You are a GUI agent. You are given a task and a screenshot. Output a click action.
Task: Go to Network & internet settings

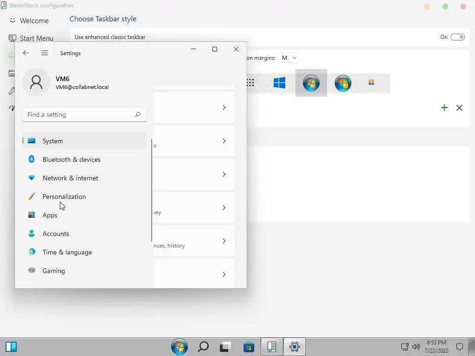click(84, 178)
